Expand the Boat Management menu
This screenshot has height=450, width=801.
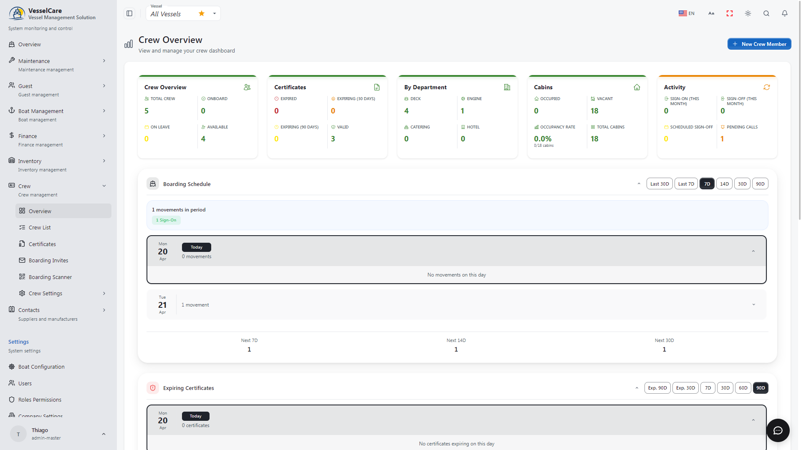[58, 115]
